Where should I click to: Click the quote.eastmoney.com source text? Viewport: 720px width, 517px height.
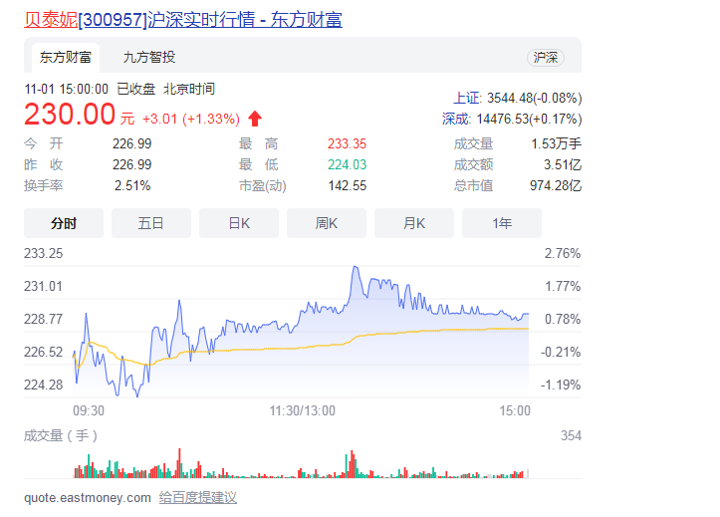(88, 497)
